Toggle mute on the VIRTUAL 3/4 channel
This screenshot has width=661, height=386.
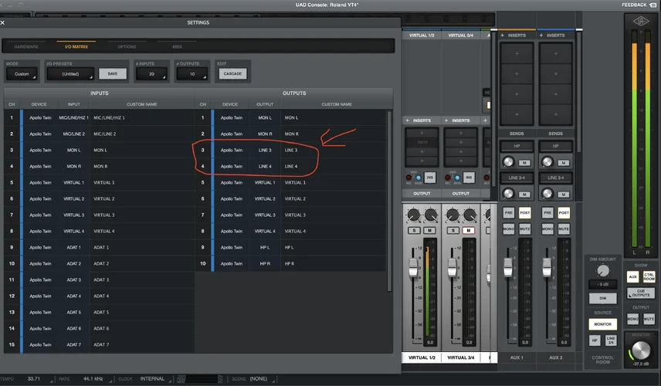tap(468, 231)
